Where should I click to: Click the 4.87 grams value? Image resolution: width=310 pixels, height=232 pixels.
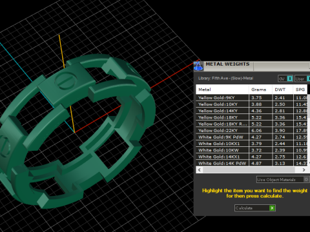256,163
